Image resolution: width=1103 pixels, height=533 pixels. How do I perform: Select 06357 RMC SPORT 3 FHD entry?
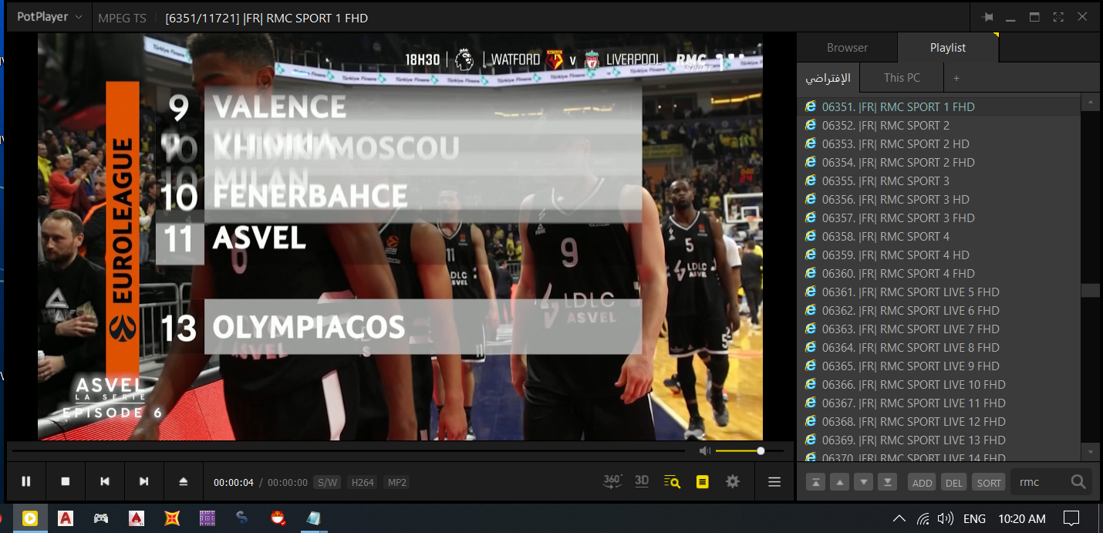(x=939, y=218)
